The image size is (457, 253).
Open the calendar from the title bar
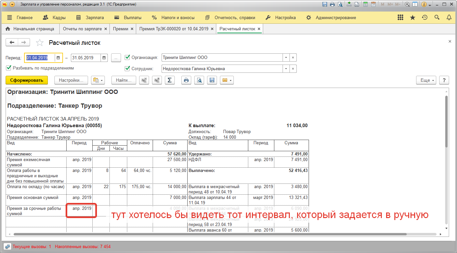[x=373, y=5]
